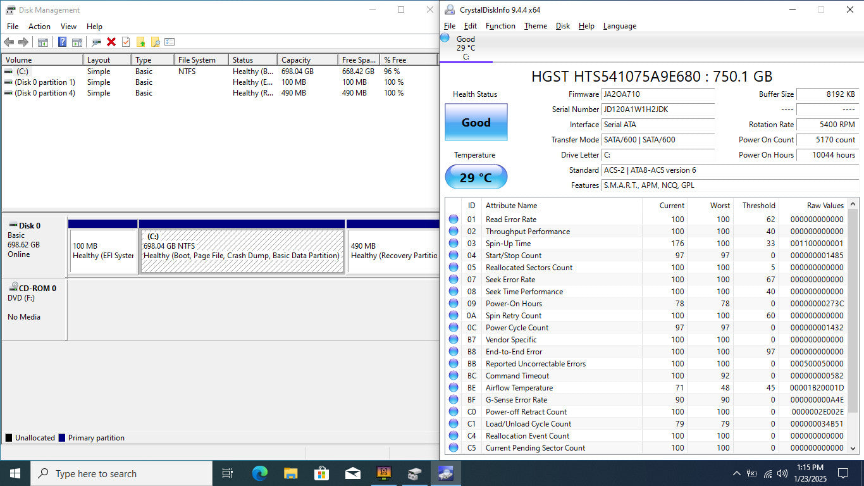Click the Power On Hours value field
864x486 pixels.
(827, 155)
